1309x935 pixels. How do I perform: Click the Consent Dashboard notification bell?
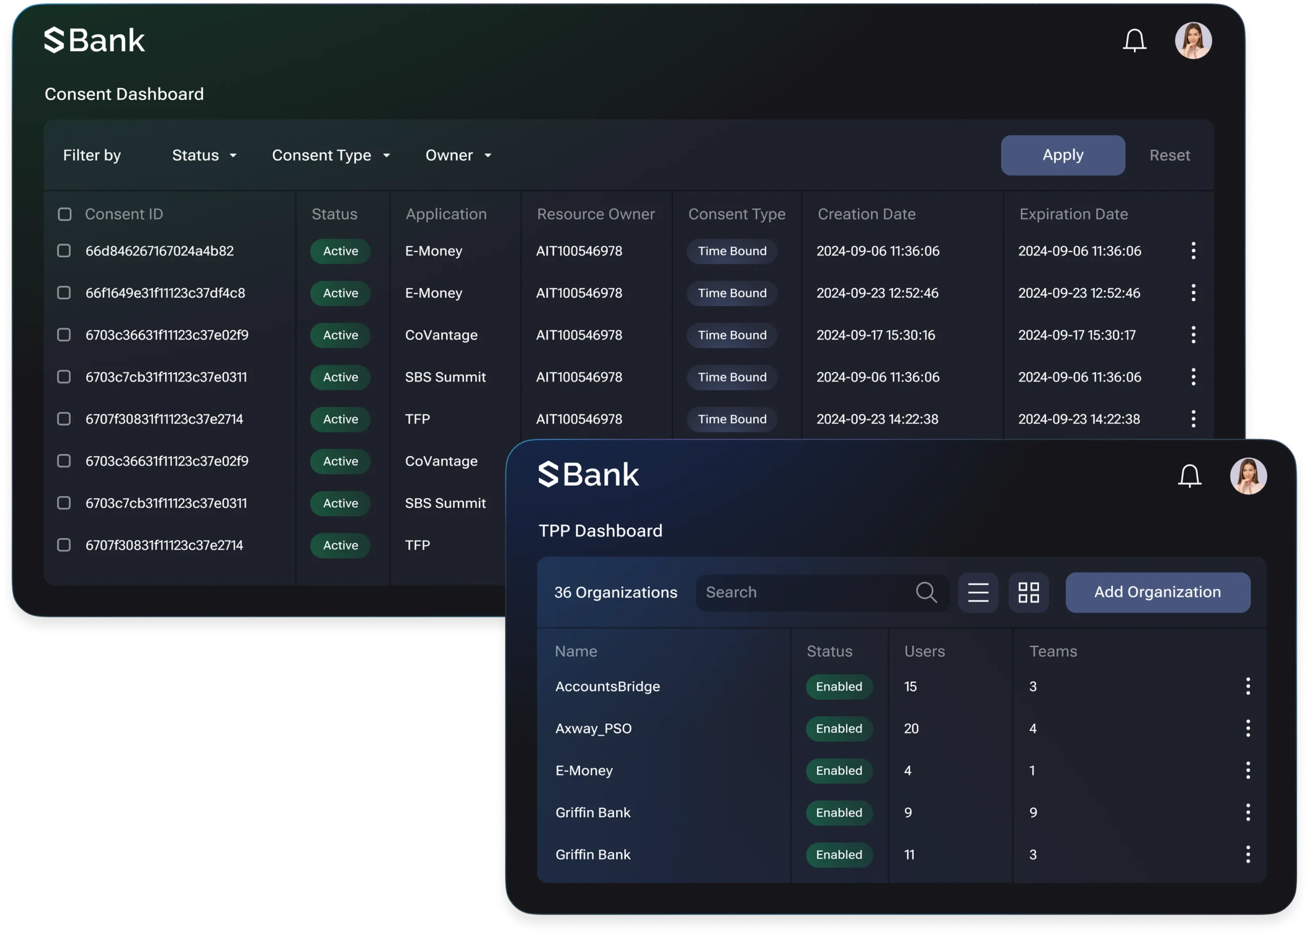click(1134, 41)
